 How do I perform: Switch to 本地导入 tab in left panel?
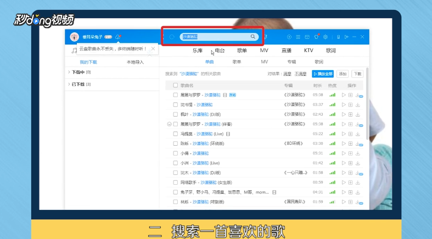pos(135,62)
